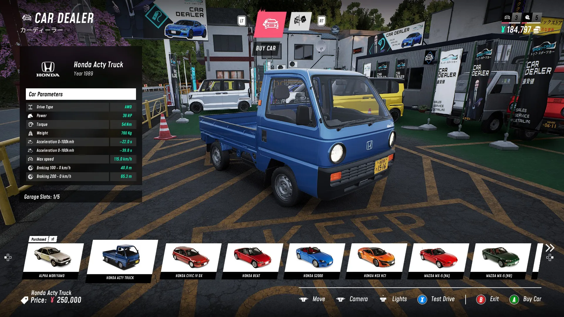Select the Honda Acty Truck thumbnail
The width and height of the screenshot is (564, 317).
121,261
